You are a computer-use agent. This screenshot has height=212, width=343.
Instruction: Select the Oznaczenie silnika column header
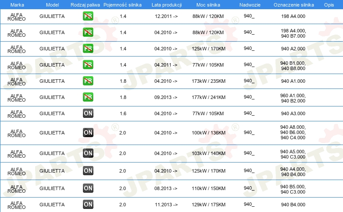point(293,5)
